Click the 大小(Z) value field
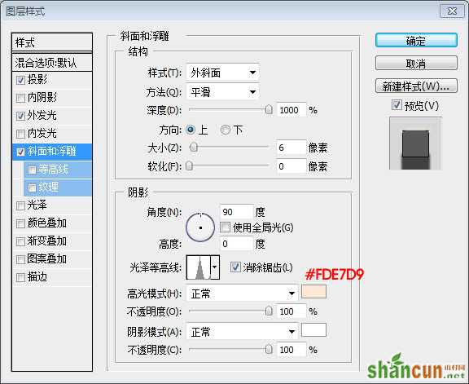Image resolution: width=469 pixels, height=384 pixels. tap(291, 148)
